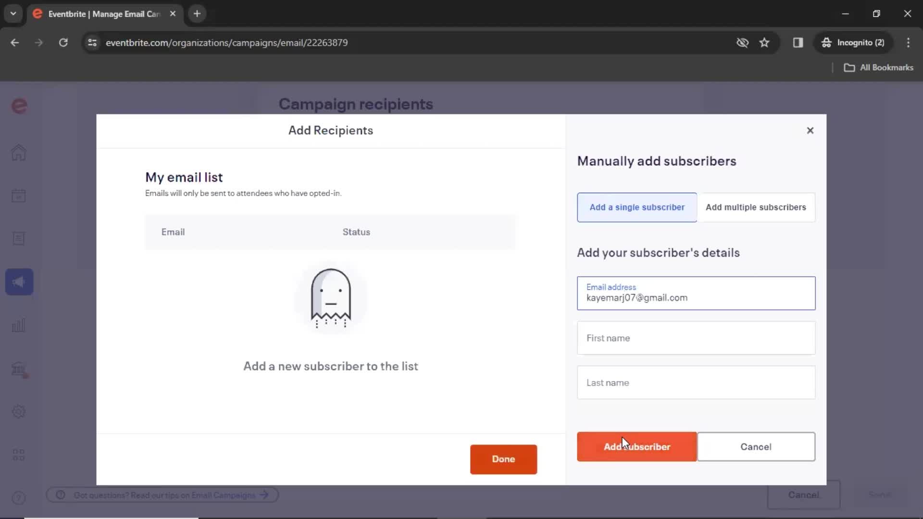
Task: Cancel the add subscriber action
Action: pos(755,446)
